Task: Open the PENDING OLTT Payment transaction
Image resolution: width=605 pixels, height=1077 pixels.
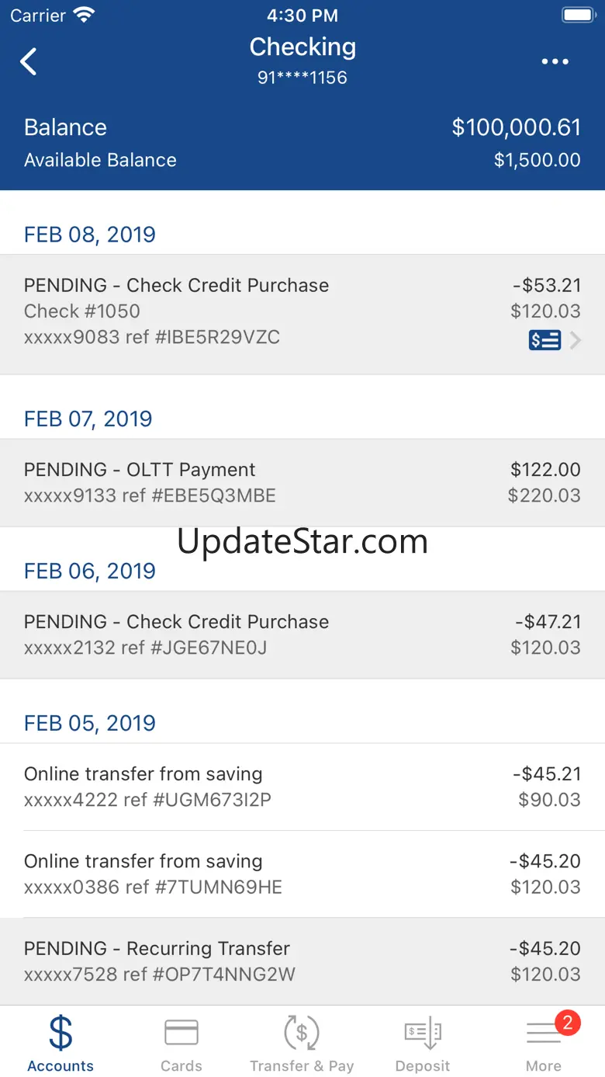Action: tap(302, 482)
